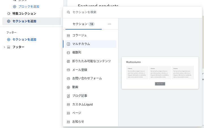Screen dimensions: 204x128
Task: Click the マルチカラム column icon
Action: pos(68,44)
